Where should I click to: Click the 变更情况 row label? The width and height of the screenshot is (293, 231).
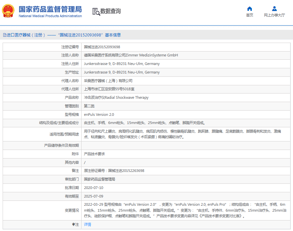click(72, 210)
